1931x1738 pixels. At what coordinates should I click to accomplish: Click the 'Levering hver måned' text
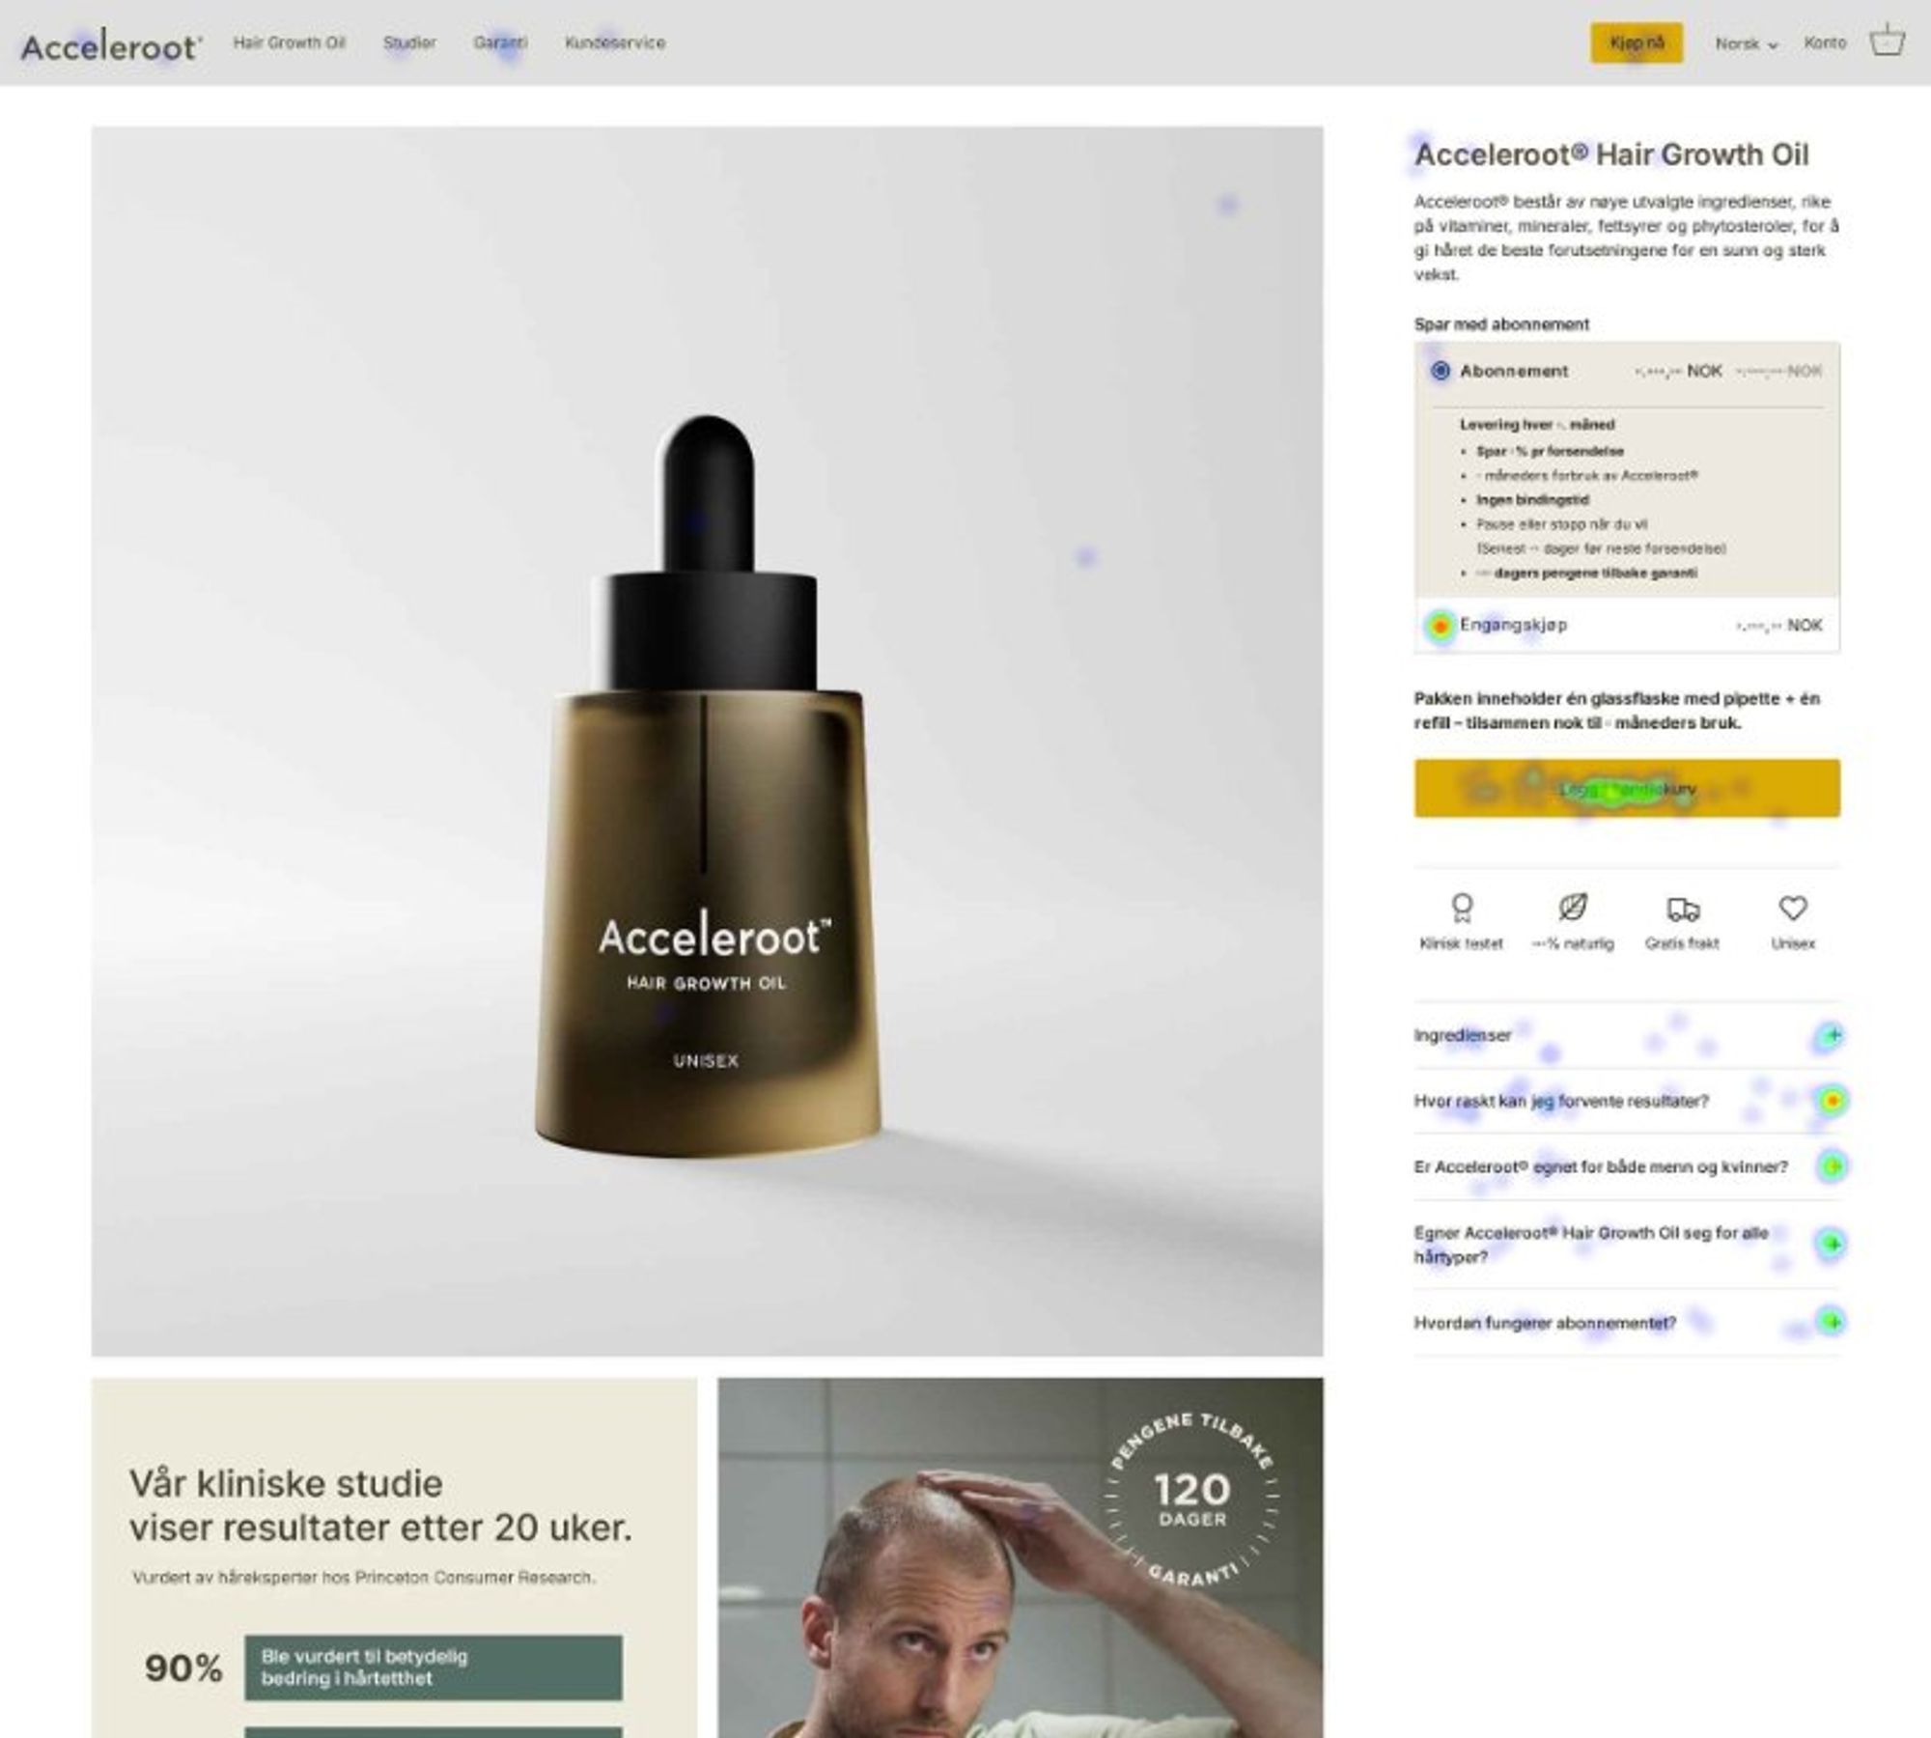1537,425
